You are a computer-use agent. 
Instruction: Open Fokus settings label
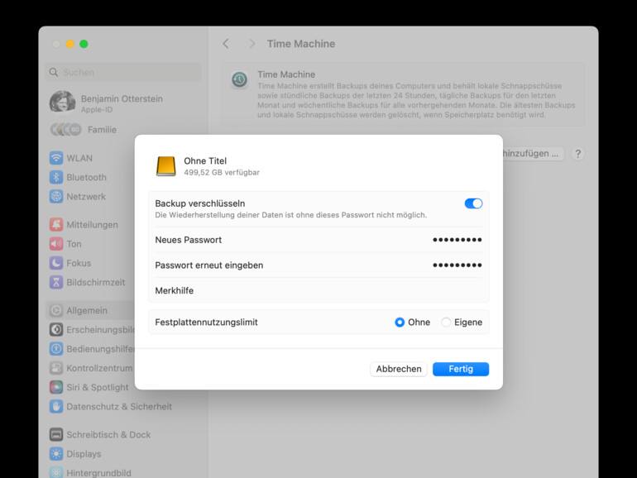79,263
